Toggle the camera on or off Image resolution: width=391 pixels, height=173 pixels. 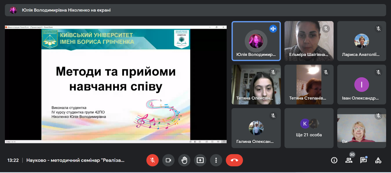coord(168,160)
